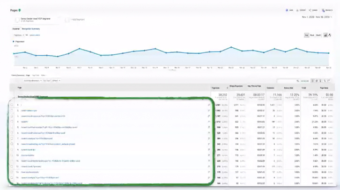Open the Sort Type Default dropdown
The width and height of the screenshot is (340, 190).
[x=56, y=80]
